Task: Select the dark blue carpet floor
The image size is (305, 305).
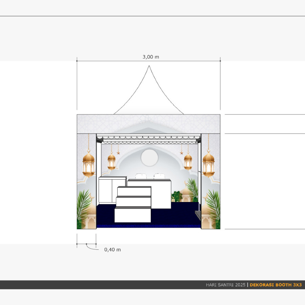Action: (x=176, y=217)
